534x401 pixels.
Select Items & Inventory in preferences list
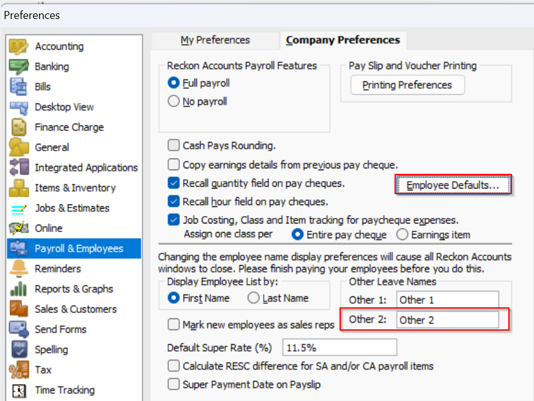pos(75,188)
